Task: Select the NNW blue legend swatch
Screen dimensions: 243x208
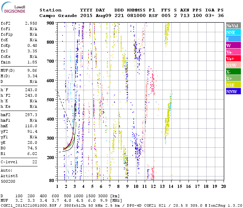Action: tap(233, 92)
